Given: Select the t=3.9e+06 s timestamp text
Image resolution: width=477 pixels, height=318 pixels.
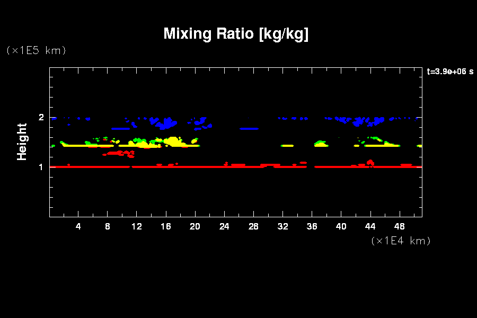Looking at the screenshot, I should pos(450,72).
